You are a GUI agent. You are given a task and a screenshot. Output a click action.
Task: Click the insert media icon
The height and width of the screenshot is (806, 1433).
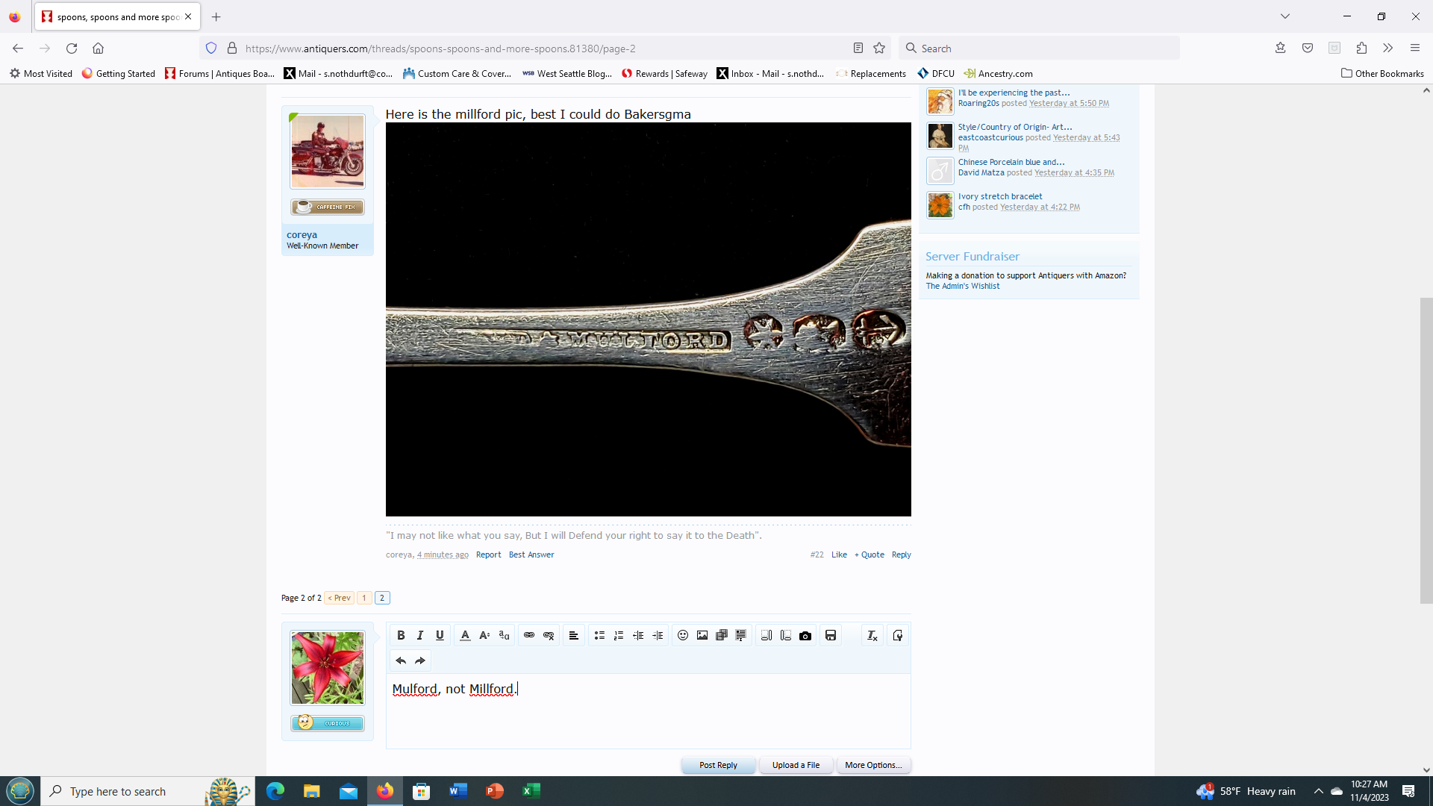722,635
